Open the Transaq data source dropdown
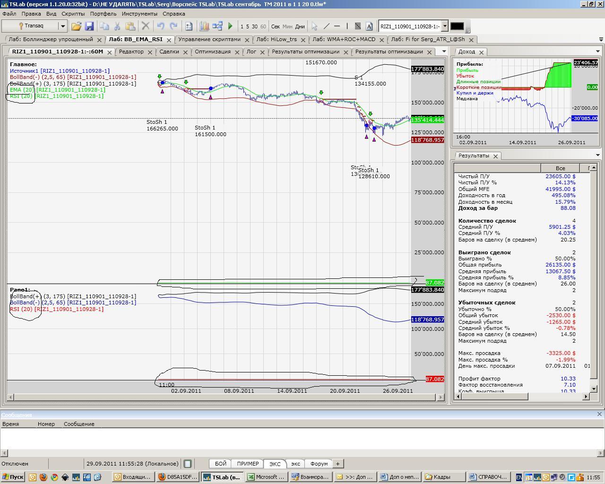605x484 pixels. pos(62,26)
